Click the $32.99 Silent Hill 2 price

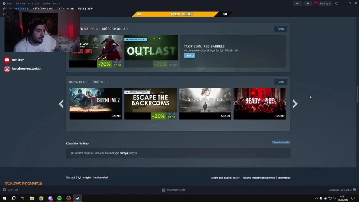[x=225, y=116]
